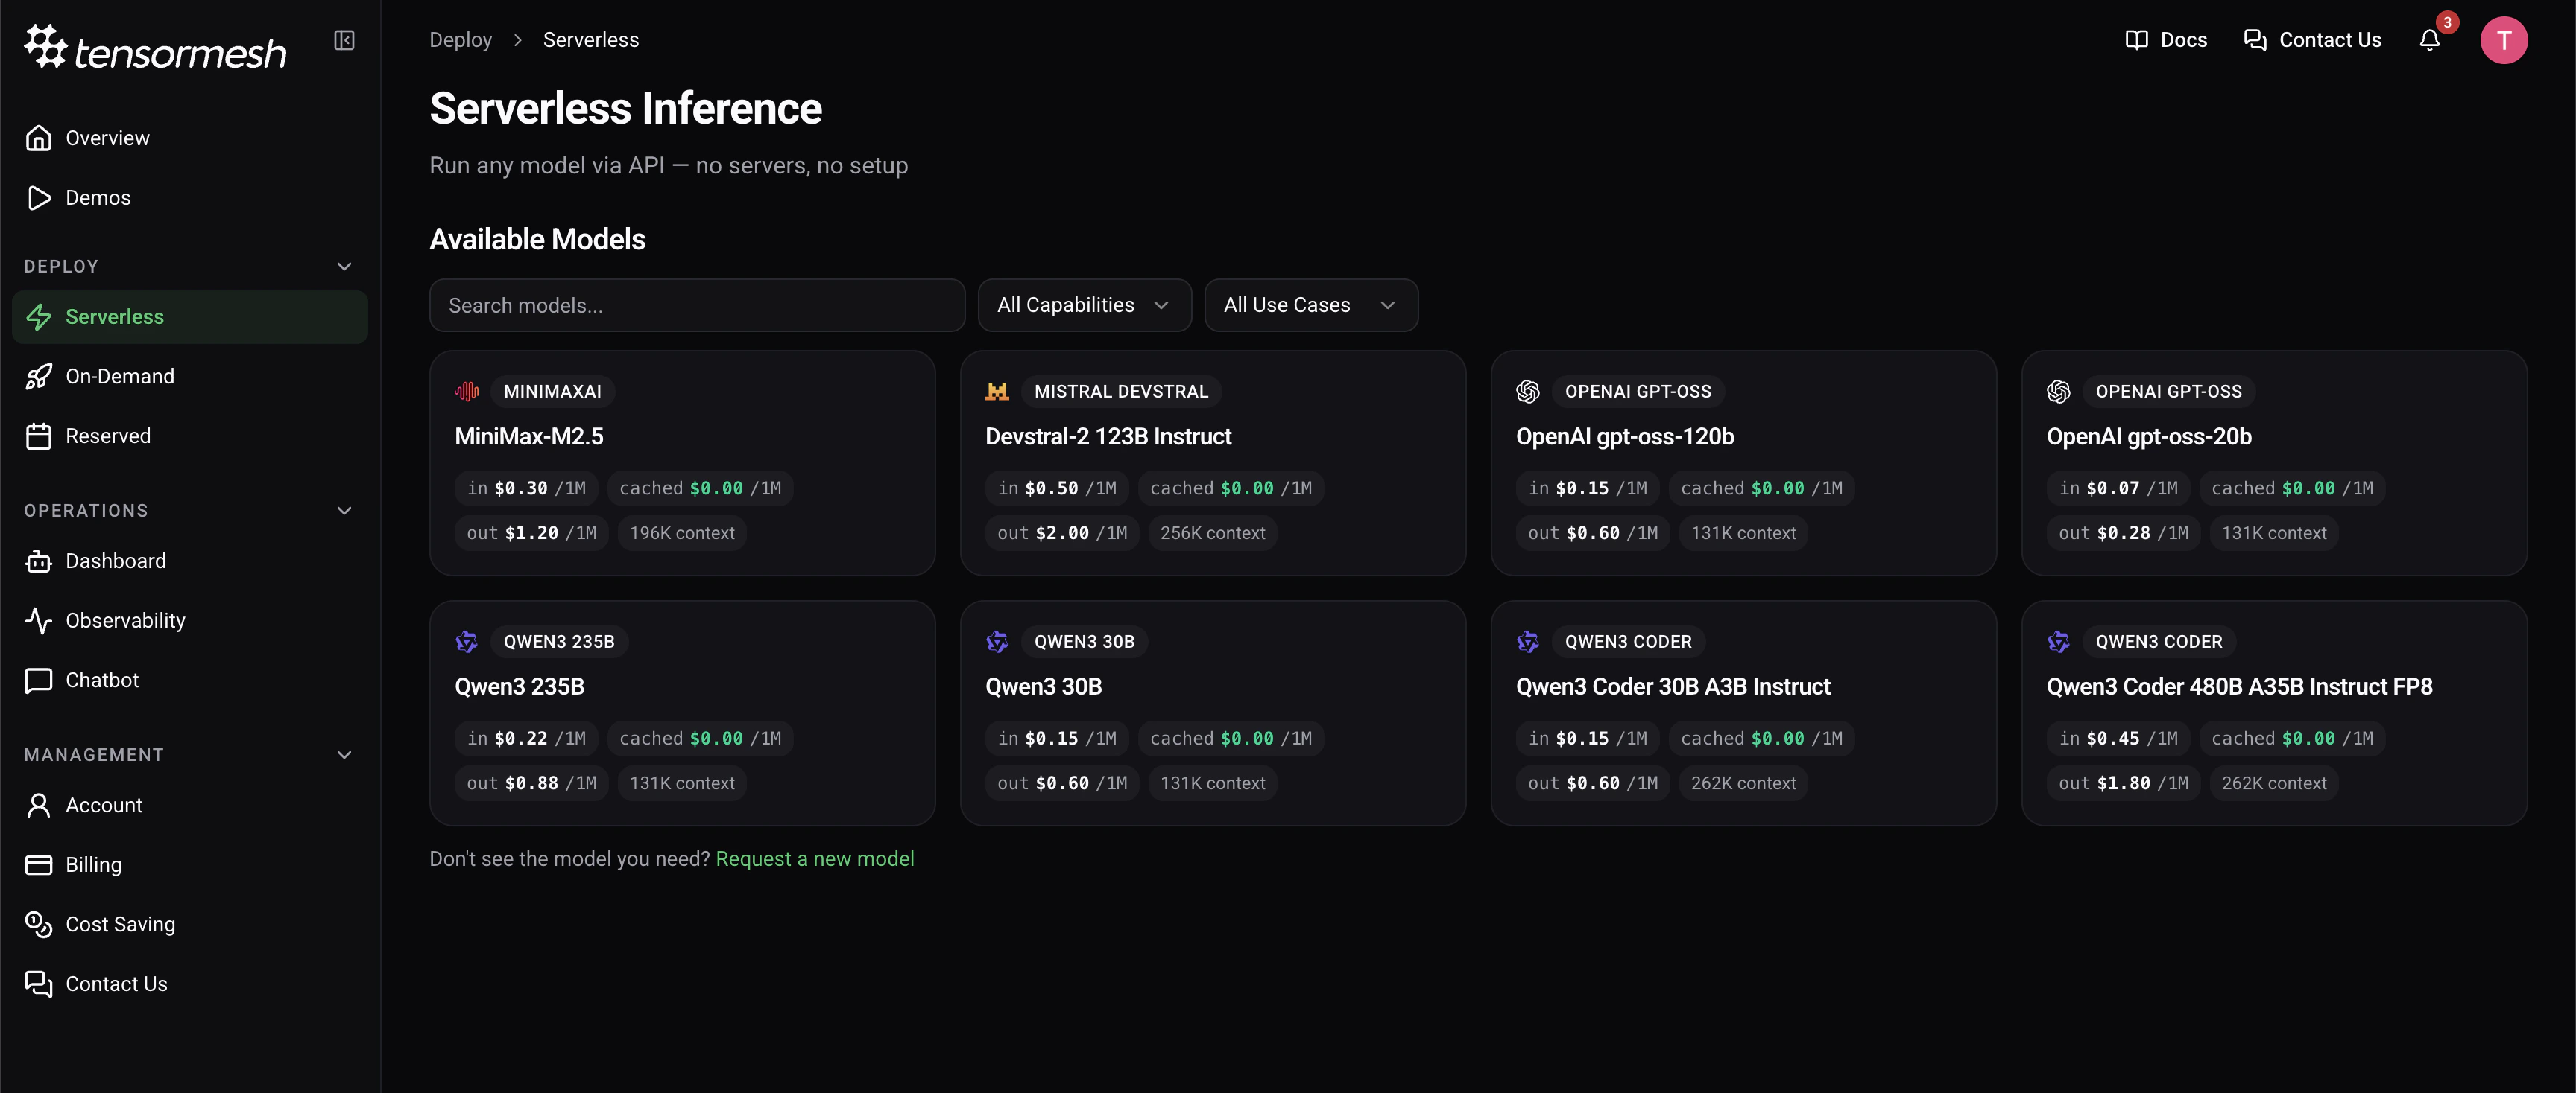
Task: Click OpenAI logo on gpt-oss-20b card
Action: pos(2059,392)
